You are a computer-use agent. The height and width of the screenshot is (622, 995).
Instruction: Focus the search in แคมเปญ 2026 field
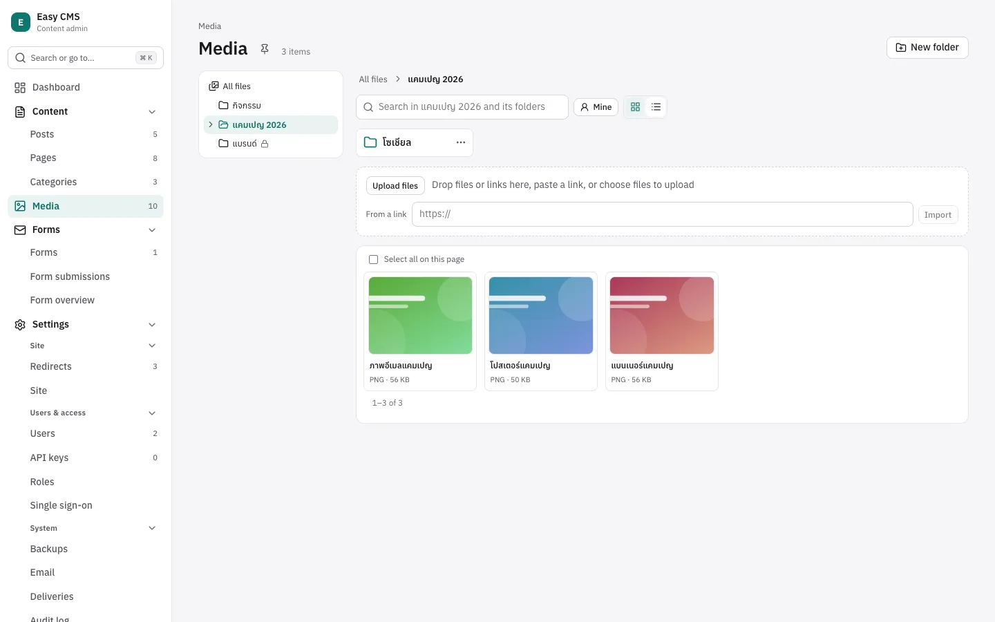462,107
